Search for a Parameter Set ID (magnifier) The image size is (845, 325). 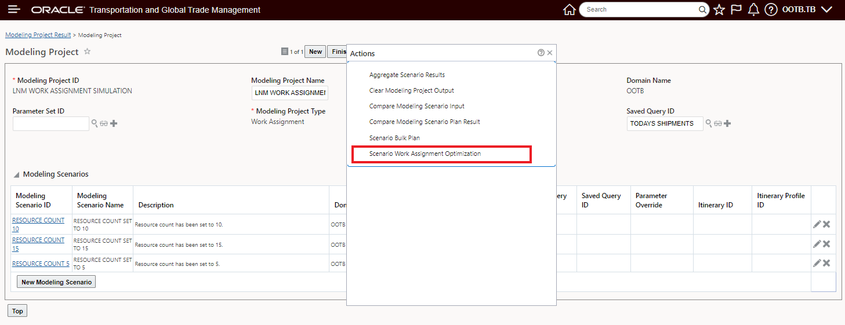click(x=95, y=123)
